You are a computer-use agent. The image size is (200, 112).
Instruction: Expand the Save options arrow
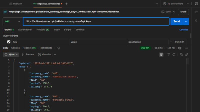pyautogui.click(x=174, y=12)
